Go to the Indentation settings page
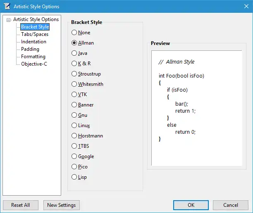The width and height of the screenshot is (253, 213). (x=33, y=42)
